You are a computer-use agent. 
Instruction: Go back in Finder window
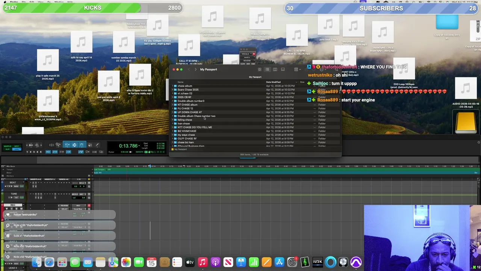189,69
